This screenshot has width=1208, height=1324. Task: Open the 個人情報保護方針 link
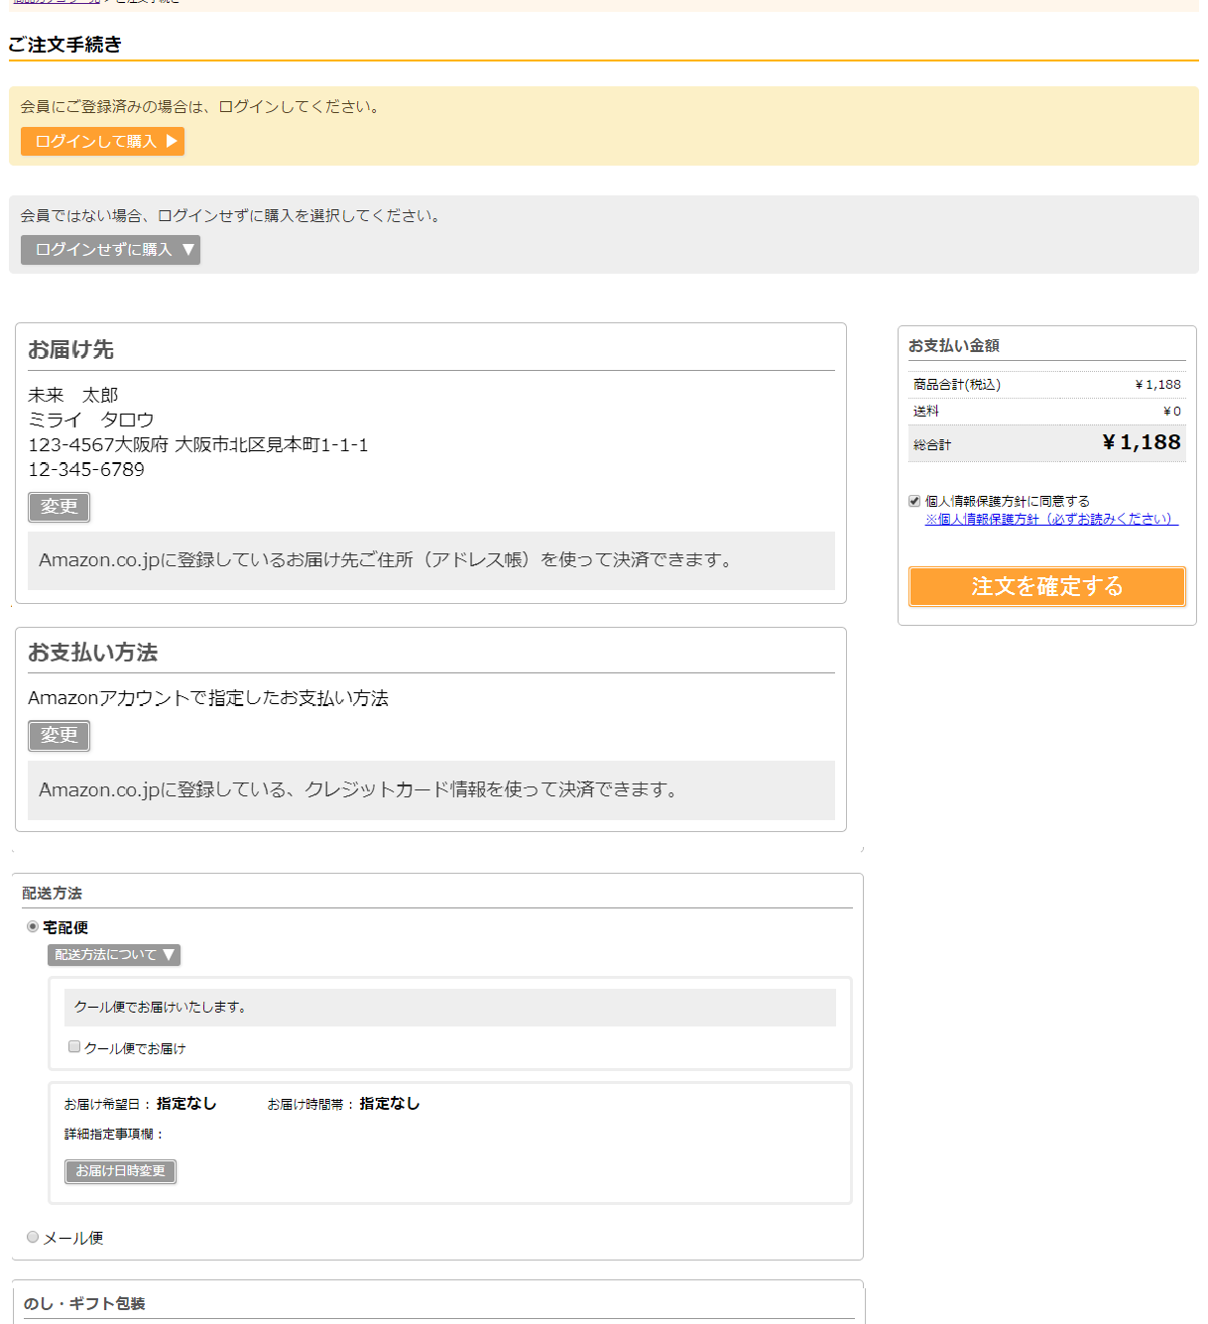point(1051,519)
